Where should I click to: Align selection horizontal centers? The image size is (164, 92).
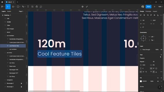click(x=144, y=15)
